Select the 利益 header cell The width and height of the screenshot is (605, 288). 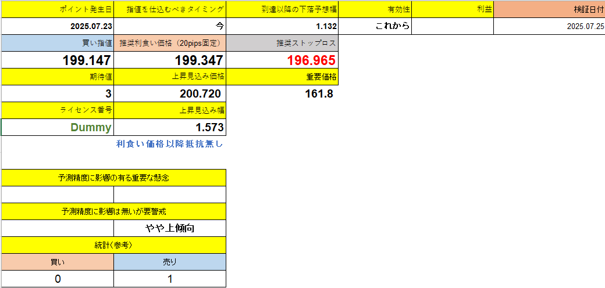pos(453,9)
